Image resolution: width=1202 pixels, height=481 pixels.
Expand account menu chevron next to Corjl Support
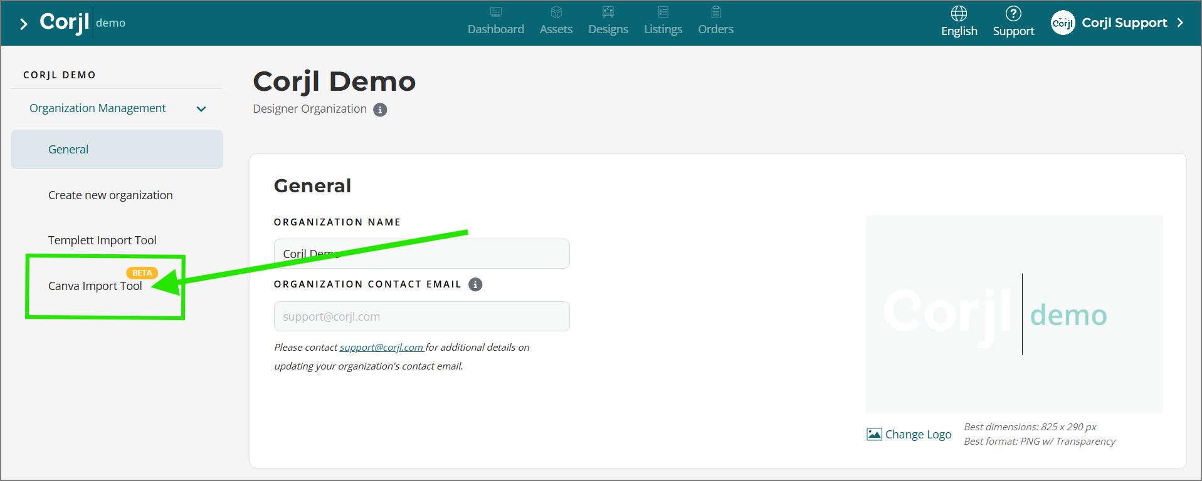pos(1180,23)
